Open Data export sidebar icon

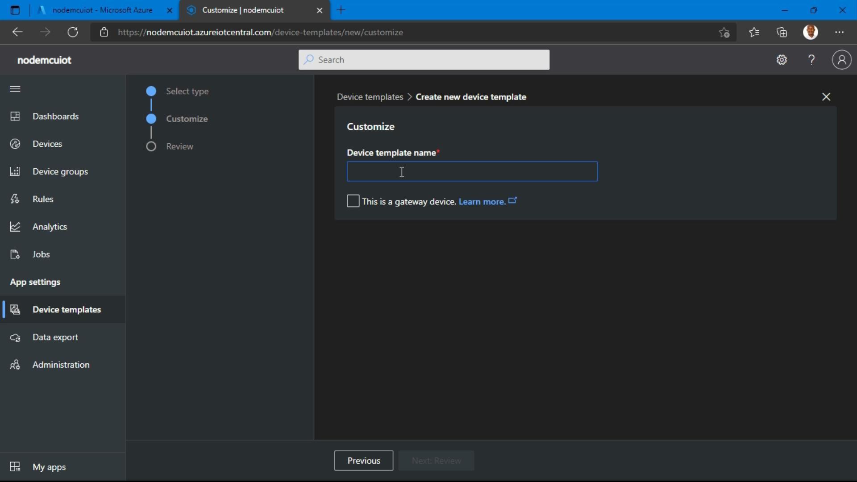(x=15, y=337)
